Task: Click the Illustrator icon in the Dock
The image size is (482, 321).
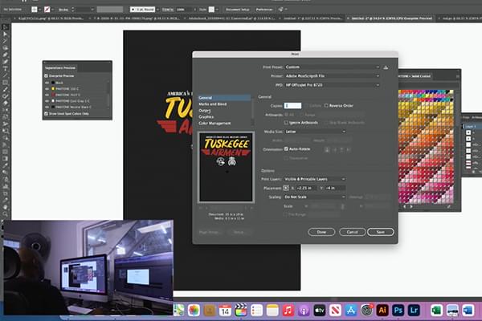Action: click(x=383, y=310)
